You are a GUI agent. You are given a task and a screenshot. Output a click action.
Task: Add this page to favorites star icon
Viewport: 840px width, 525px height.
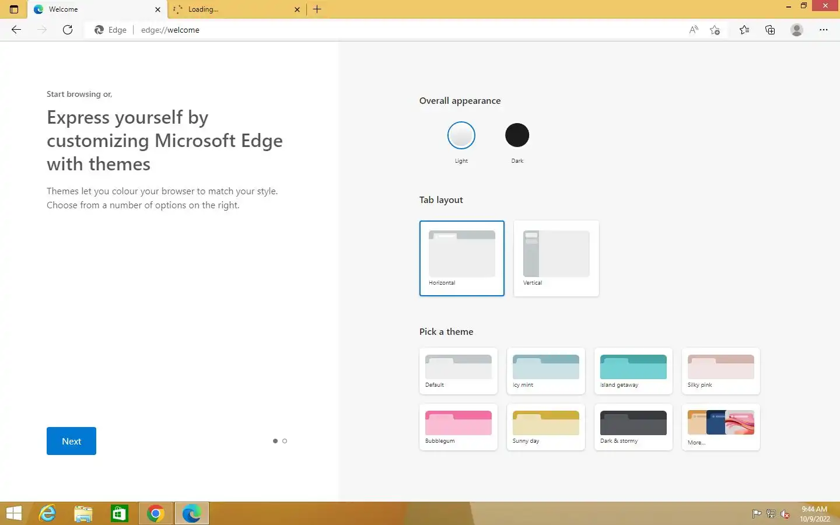pos(715,30)
